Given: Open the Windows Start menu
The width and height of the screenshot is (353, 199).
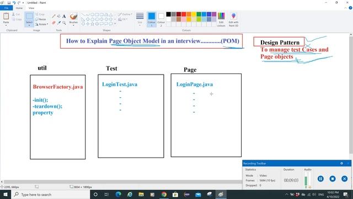Looking at the screenshot, I should [x=6, y=195].
